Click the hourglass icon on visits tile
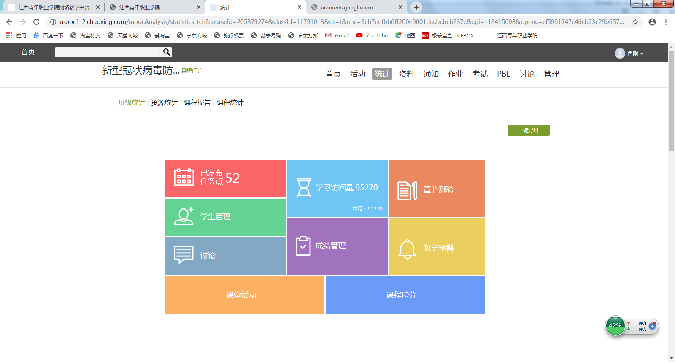Image resolution: width=675 pixels, height=362 pixels. [x=303, y=188]
